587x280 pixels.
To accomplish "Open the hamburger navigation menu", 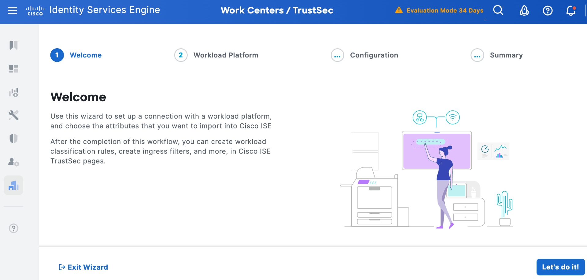I will pyautogui.click(x=13, y=11).
